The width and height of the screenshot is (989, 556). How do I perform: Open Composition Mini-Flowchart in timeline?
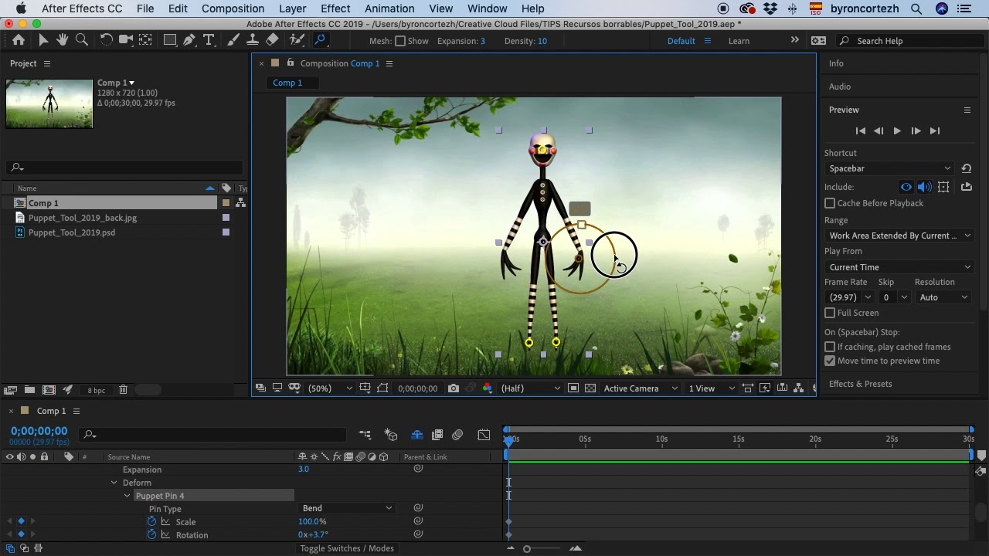[x=365, y=436]
